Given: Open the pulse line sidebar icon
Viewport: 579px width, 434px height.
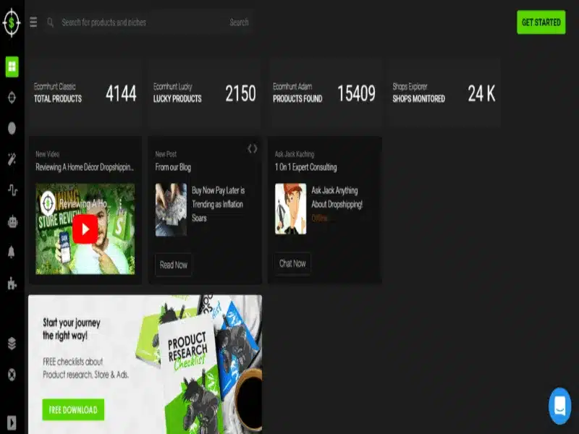Looking at the screenshot, I should (12, 190).
